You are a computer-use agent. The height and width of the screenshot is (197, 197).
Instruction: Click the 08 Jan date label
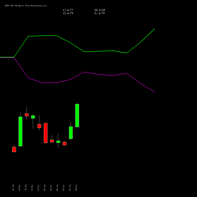tap(70, 187)
